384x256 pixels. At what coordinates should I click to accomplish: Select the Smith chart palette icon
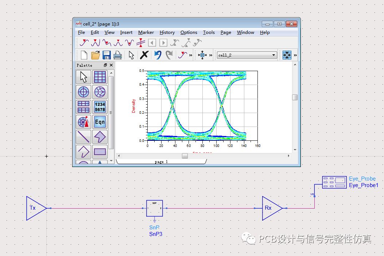pos(100,92)
